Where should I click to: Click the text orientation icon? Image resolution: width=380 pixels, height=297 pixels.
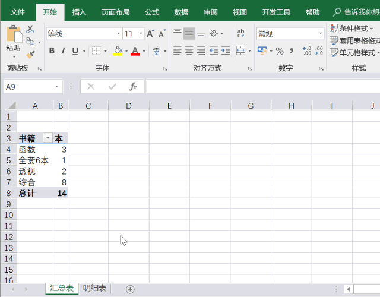[214, 33]
